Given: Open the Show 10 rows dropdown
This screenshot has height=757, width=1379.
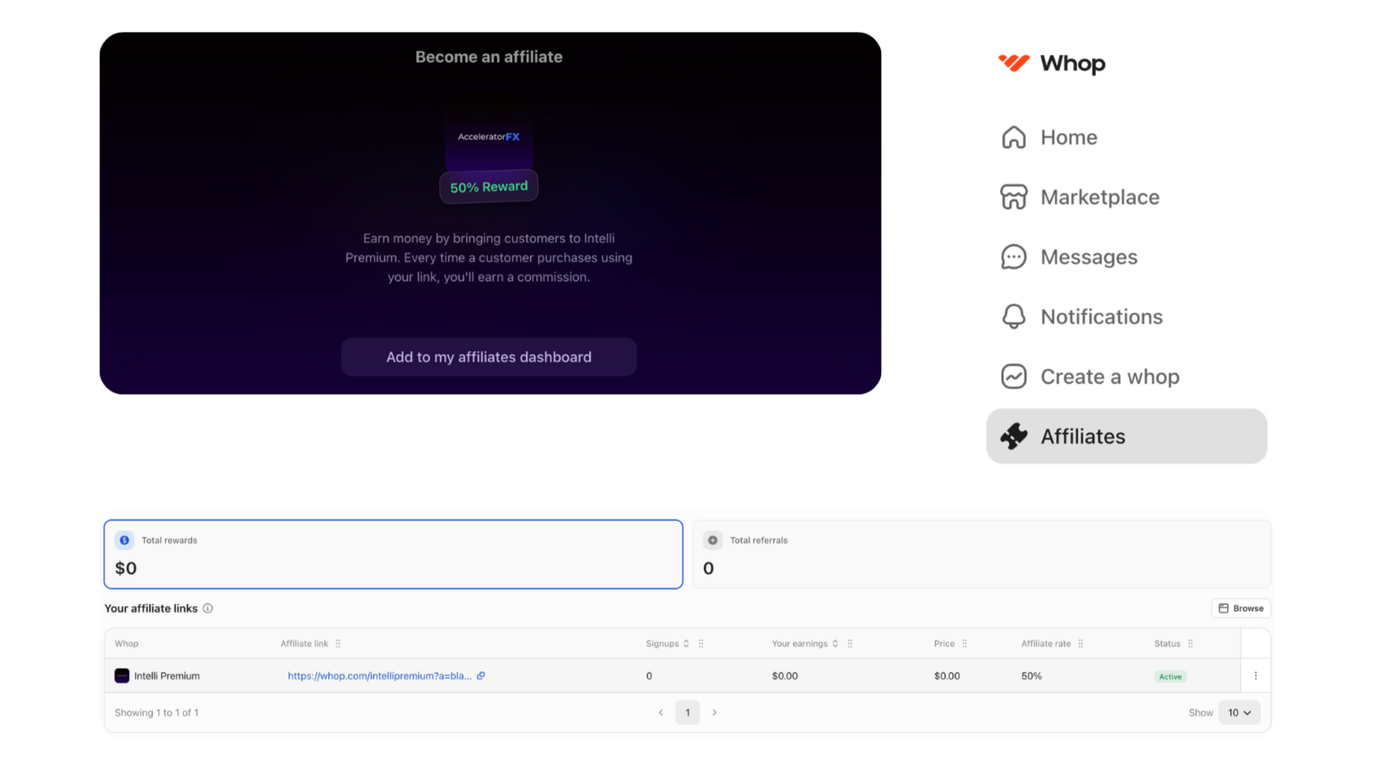Looking at the screenshot, I should click(1239, 712).
